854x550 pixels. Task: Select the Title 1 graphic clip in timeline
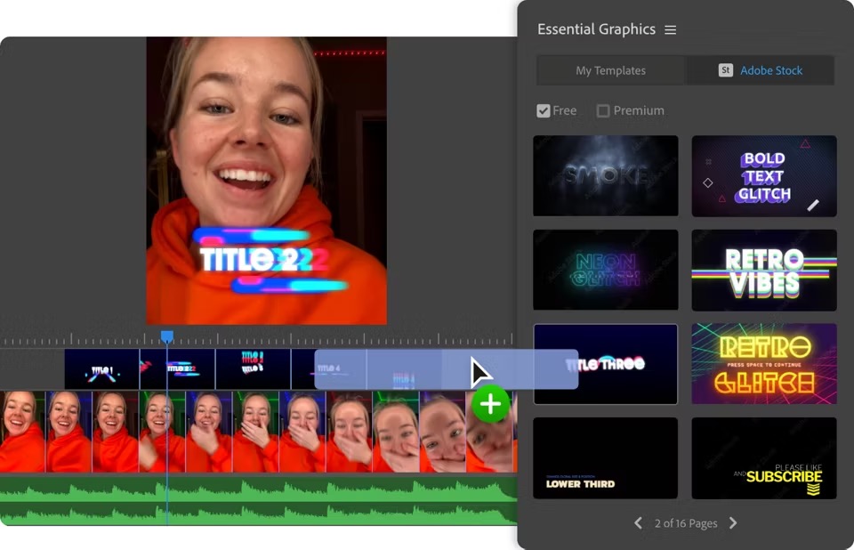click(101, 369)
